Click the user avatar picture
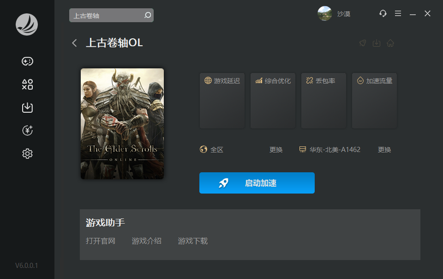Viewport: 443px width, 279px height. pyautogui.click(x=324, y=13)
